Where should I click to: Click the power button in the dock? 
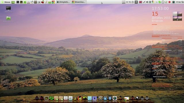pyautogui.click(x=147, y=98)
